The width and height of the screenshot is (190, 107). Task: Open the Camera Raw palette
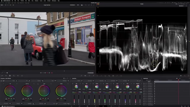point(2,76)
